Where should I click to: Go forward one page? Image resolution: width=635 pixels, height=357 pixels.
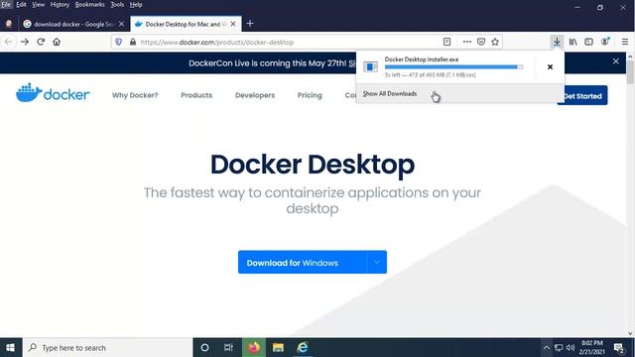25,42
